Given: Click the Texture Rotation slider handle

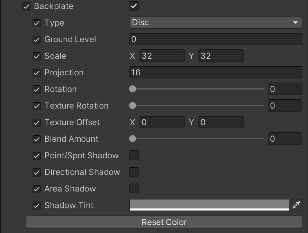Looking at the screenshot, I should tap(133, 106).
